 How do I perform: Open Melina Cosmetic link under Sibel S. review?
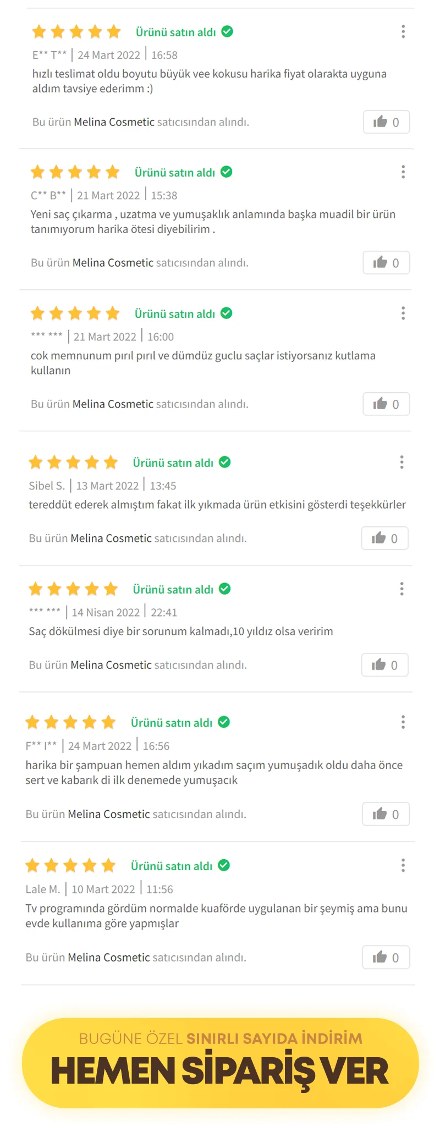(x=111, y=538)
